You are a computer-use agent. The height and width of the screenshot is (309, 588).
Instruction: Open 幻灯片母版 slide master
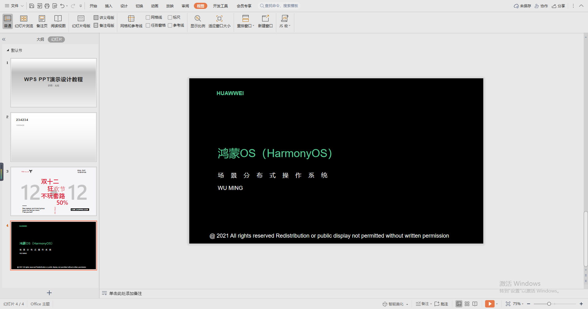pyautogui.click(x=81, y=21)
